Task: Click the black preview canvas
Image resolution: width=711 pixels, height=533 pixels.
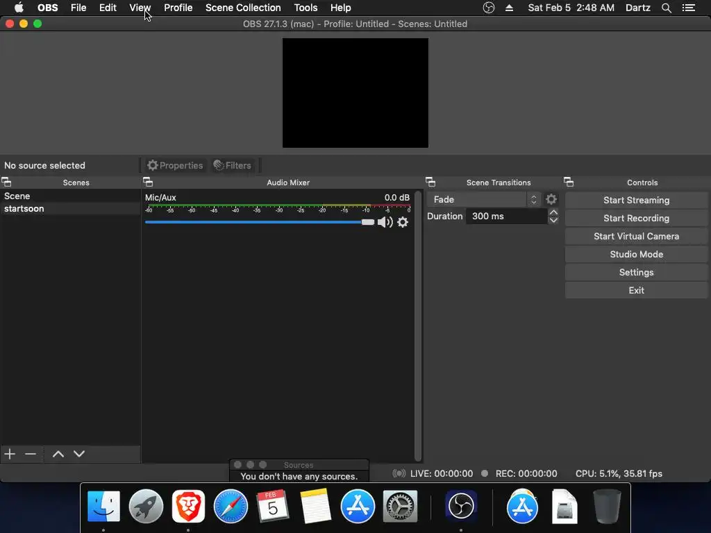Action: pos(355,93)
